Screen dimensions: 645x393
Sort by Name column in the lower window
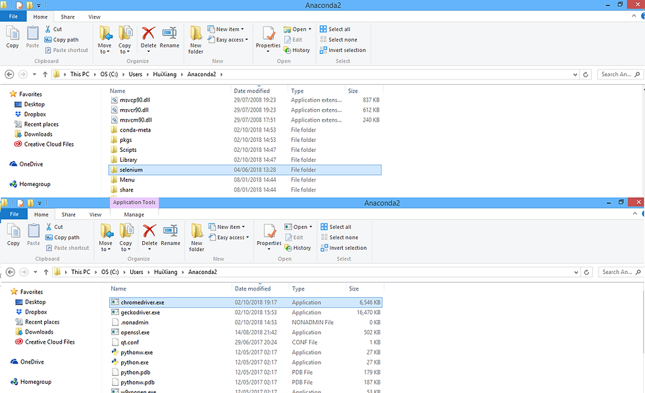118,289
